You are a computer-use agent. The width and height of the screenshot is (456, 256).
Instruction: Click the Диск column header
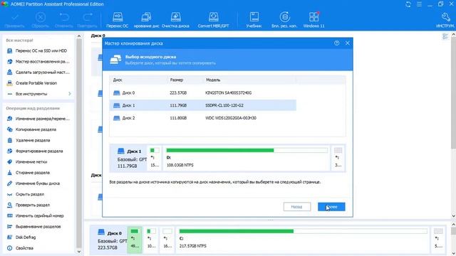pyautogui.click(x=138, y=80)
